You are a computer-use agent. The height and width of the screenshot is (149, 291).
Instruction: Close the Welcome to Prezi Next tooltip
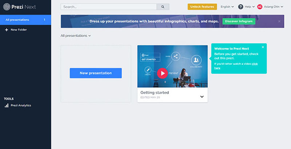point(263,47)
